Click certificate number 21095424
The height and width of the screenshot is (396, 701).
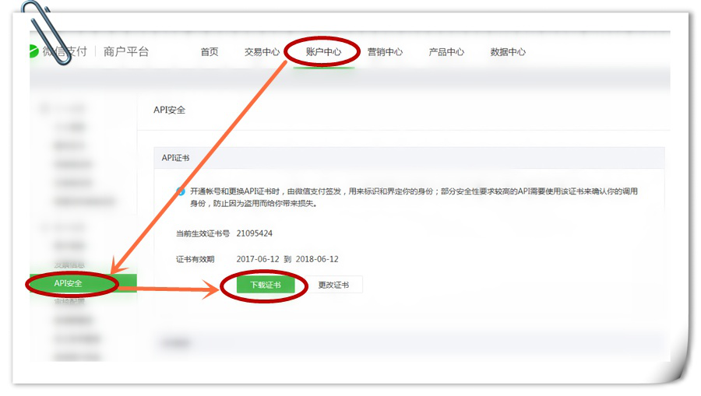255,233
